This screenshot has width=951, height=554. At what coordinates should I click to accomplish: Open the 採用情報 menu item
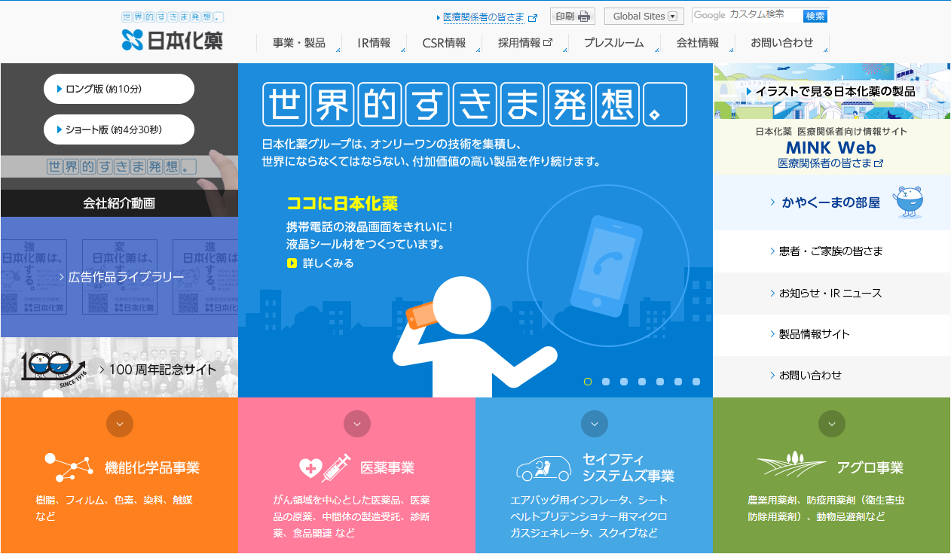point(525,43)
